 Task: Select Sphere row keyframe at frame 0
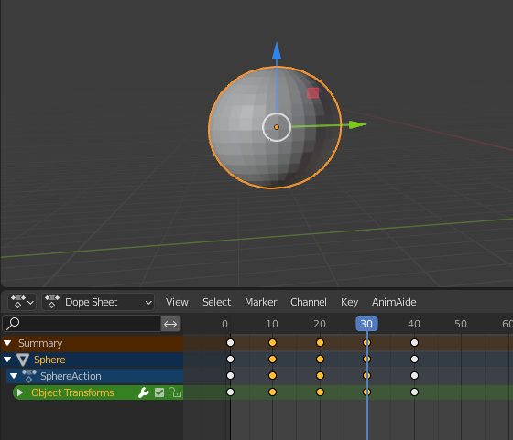pyautogui.click(x=230, y=359)
